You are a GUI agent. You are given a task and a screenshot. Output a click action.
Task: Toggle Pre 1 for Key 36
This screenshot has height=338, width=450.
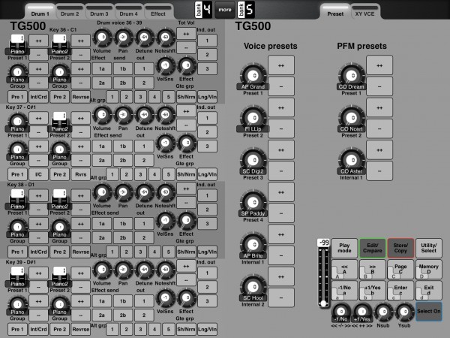17,97
